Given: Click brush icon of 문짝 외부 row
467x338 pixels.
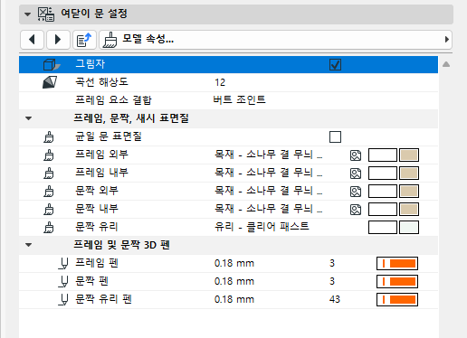Looking at the screenshot, I should coord(49,191).
